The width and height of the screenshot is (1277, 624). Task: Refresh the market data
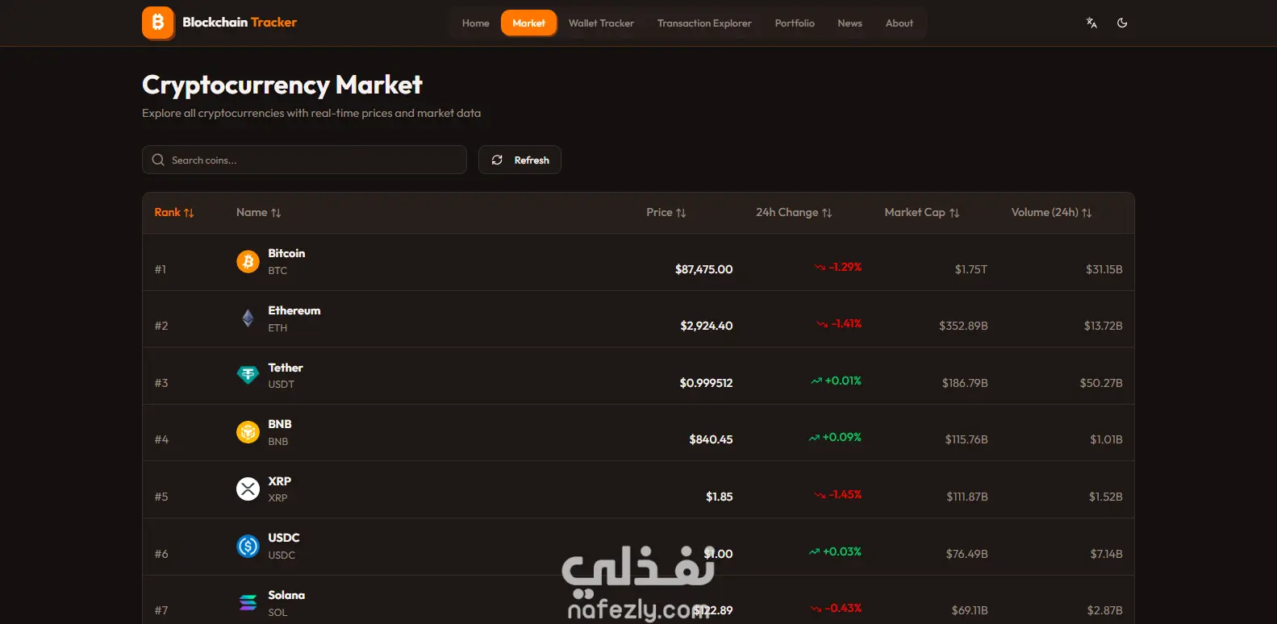pyautogui.click(x=520, y=160)
